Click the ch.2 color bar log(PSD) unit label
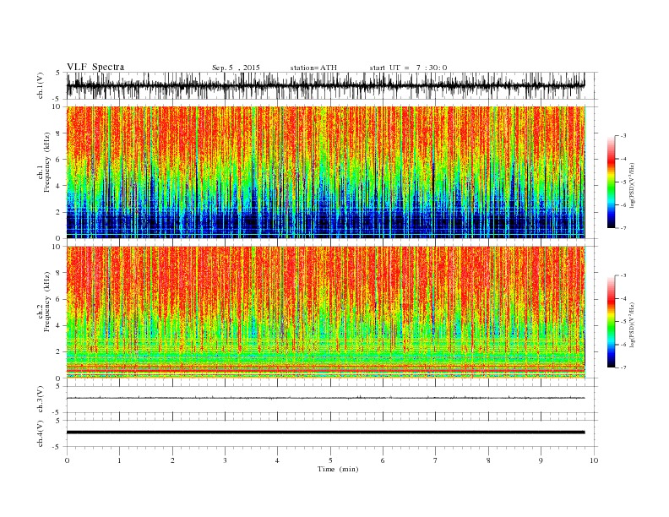The width and height of the screenshot is (669, 517). click(633, 324)
